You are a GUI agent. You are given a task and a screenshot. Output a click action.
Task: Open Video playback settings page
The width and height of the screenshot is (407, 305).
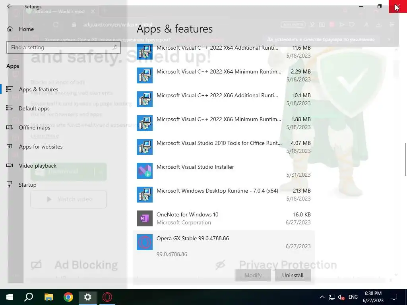[x=38, y=166]
